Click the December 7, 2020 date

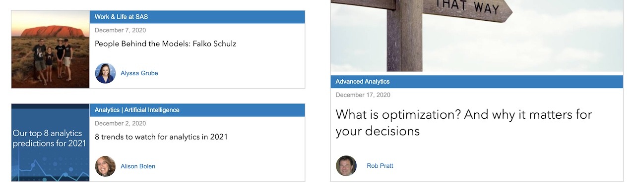pyautogui.click(x=120, y=30)
